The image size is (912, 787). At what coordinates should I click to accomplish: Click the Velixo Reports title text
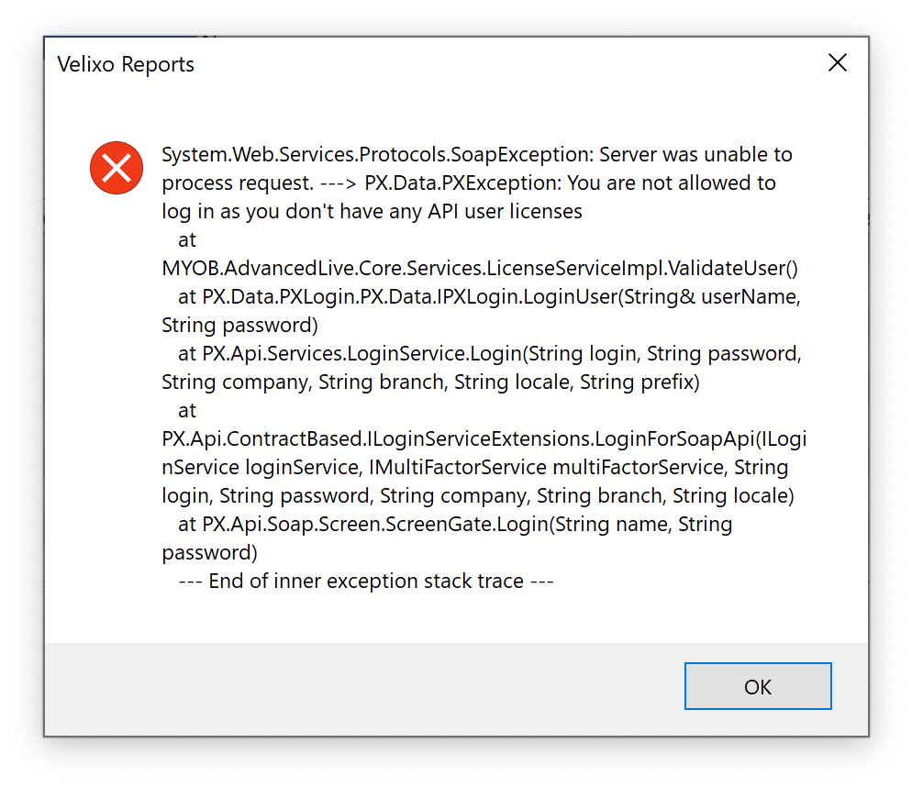pos(126,64)
